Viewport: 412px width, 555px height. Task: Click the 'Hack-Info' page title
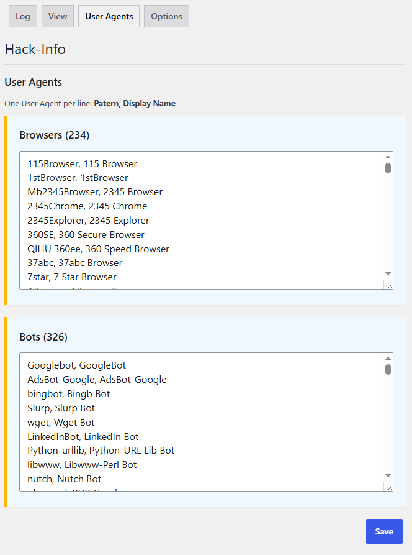tap(35, 49)
